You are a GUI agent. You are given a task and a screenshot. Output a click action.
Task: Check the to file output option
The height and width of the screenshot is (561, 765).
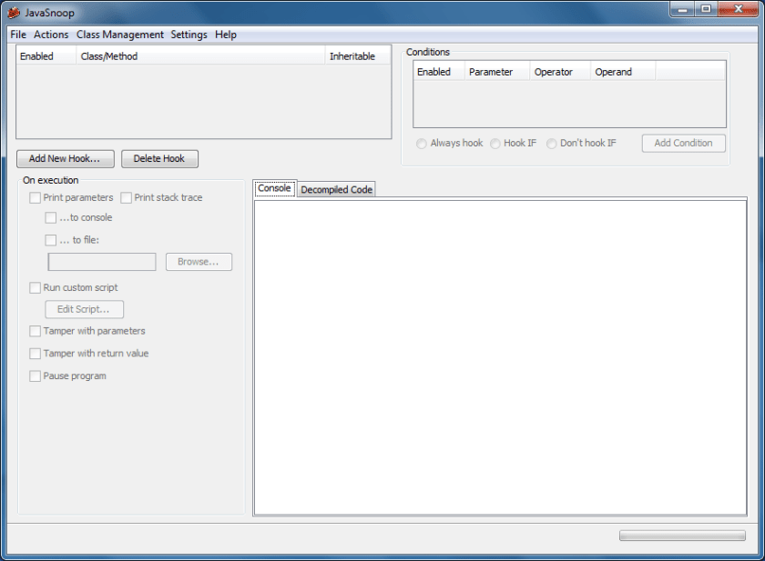click(x=52, y=240)
